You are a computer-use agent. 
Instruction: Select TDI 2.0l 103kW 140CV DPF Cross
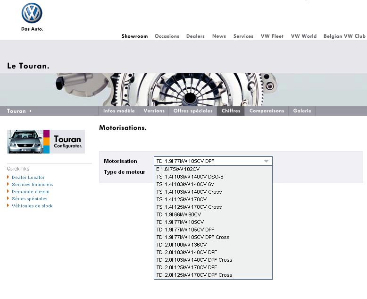click(213, 260)
